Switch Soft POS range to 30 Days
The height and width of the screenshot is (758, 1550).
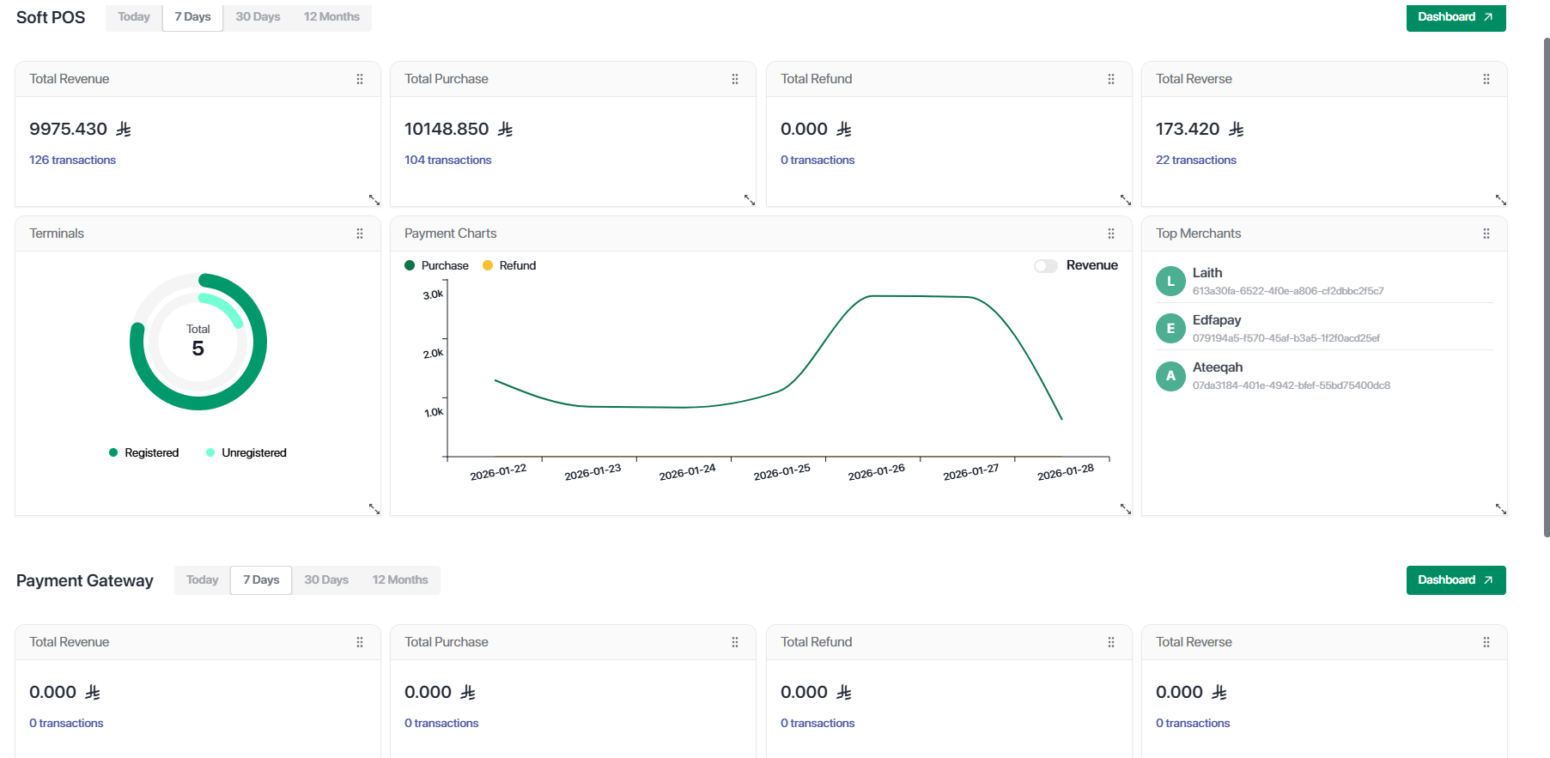tap(258, 17)
